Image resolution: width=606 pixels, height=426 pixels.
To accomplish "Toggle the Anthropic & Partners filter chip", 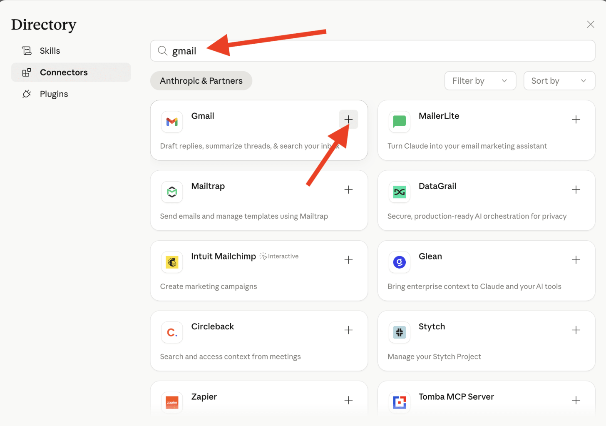I will tap(201, 81).
